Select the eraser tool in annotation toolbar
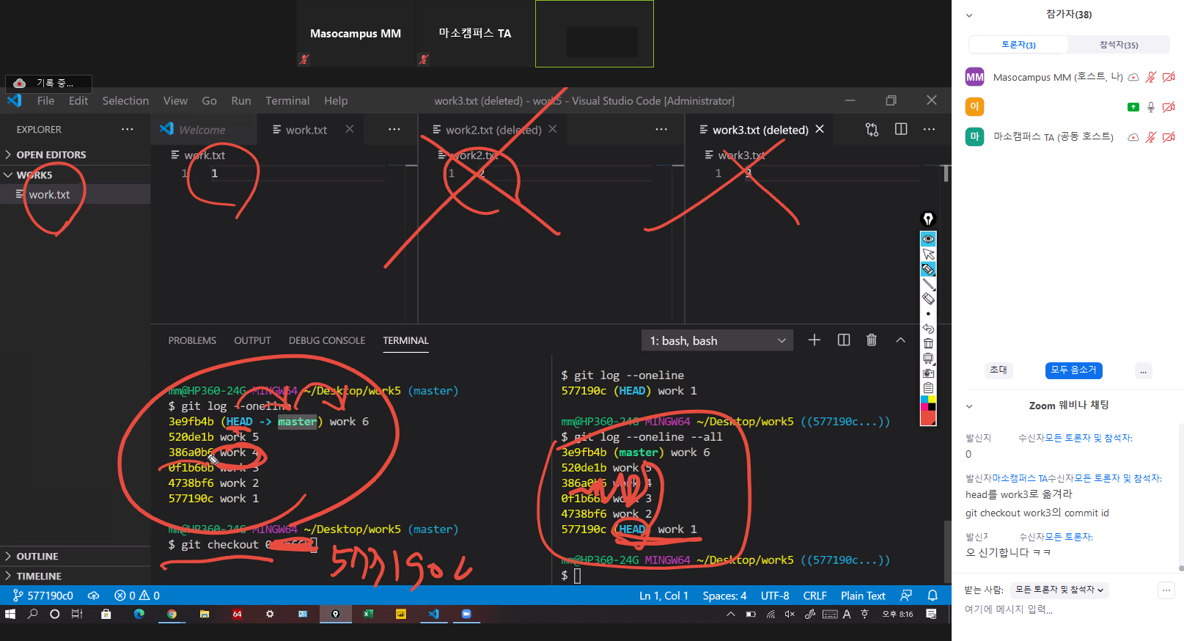Screen dimensions: 1184x641 (x=928, y=299)
